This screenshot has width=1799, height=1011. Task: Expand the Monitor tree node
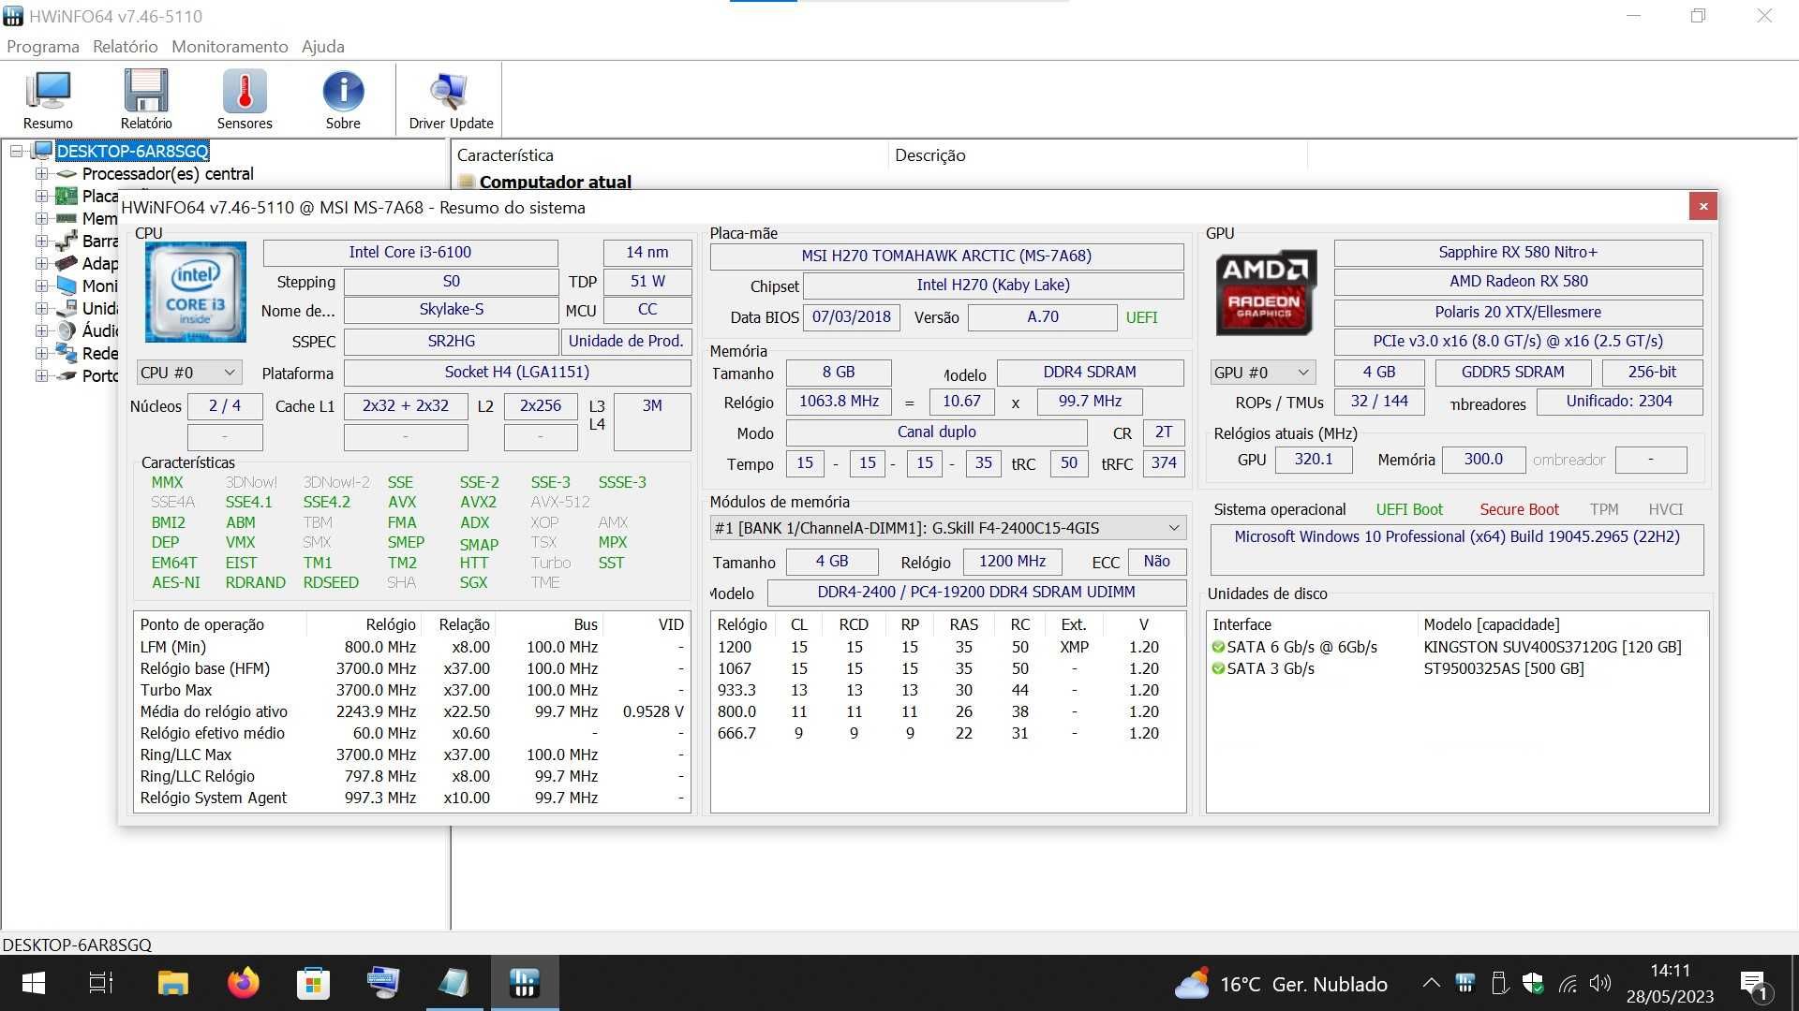coord(41,286)
